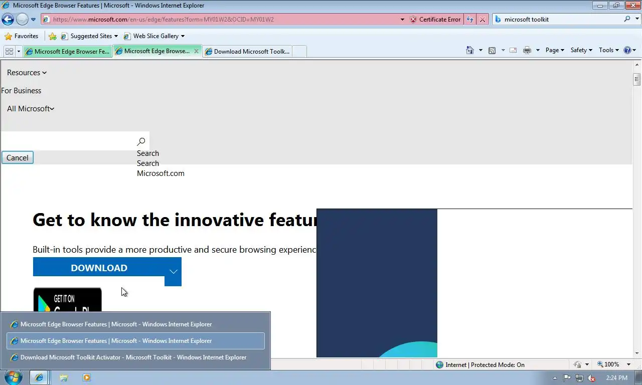Viewport: 642px width, 385px height.
Task: Click the 2:24 PM clock
Action: (616, 378)
